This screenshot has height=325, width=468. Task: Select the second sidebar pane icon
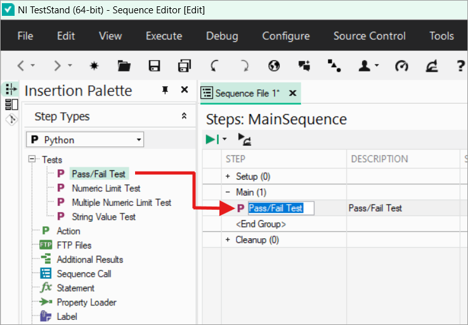11,105
